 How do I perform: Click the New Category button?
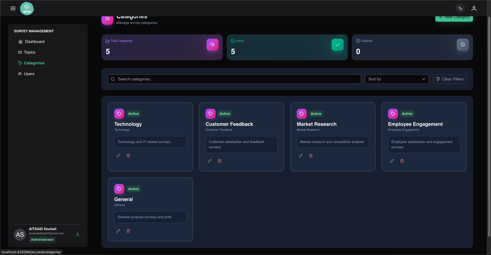454,18
